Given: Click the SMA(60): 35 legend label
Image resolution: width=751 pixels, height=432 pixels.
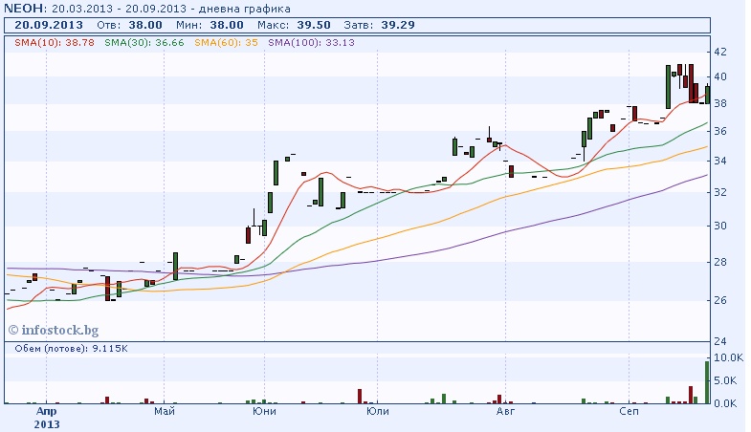Looking at the screenshot, I should click(226, 43).
